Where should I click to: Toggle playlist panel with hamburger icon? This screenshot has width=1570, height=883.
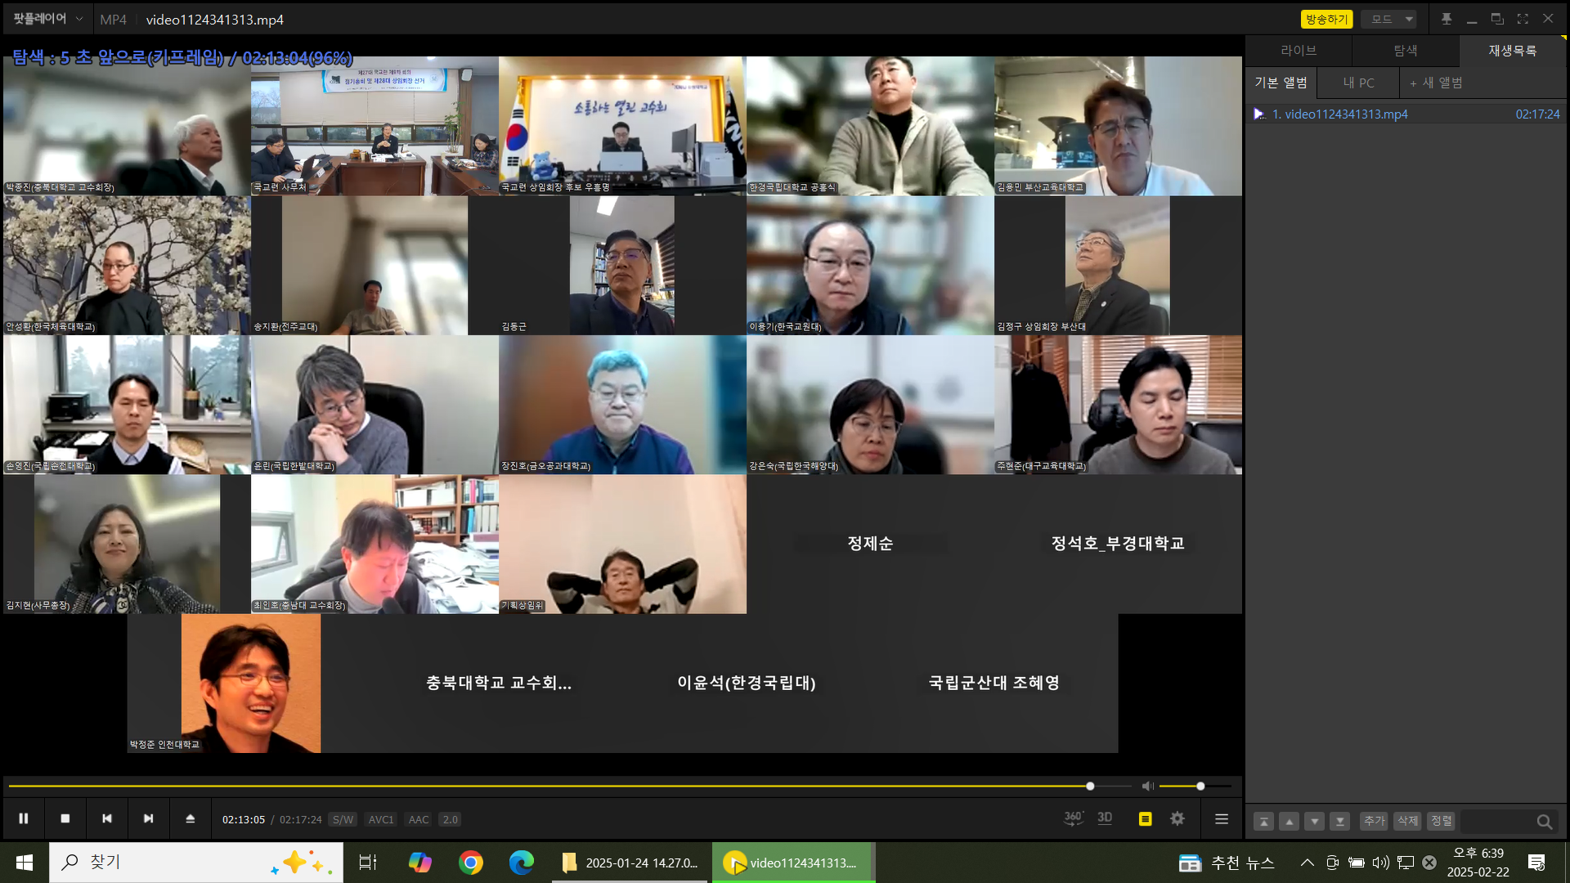pos(1222,818)
